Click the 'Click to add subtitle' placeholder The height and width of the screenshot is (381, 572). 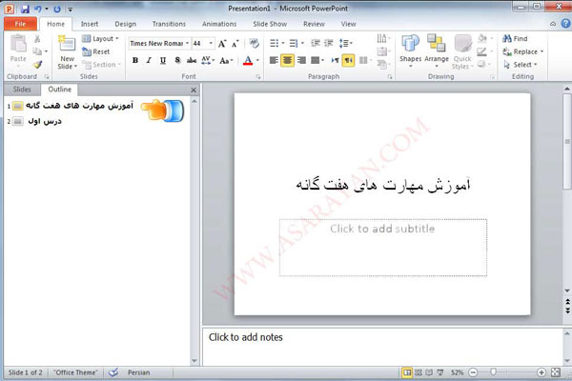click(382, 229)
